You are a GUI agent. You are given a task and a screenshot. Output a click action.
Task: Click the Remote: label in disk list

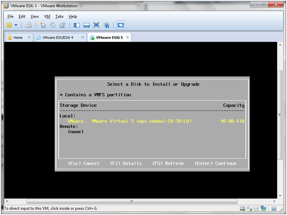[x=69, y=126]
